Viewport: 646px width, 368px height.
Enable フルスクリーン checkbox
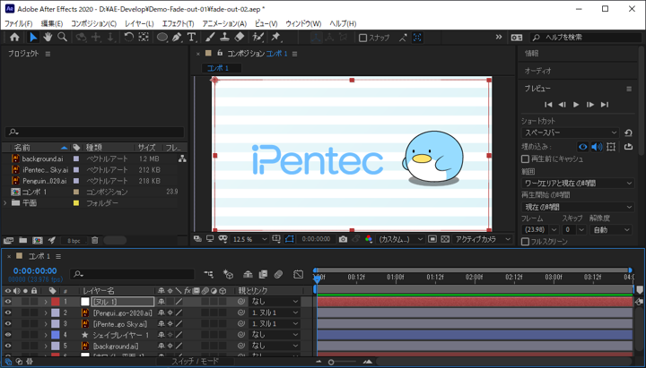(x=525, y=242)
